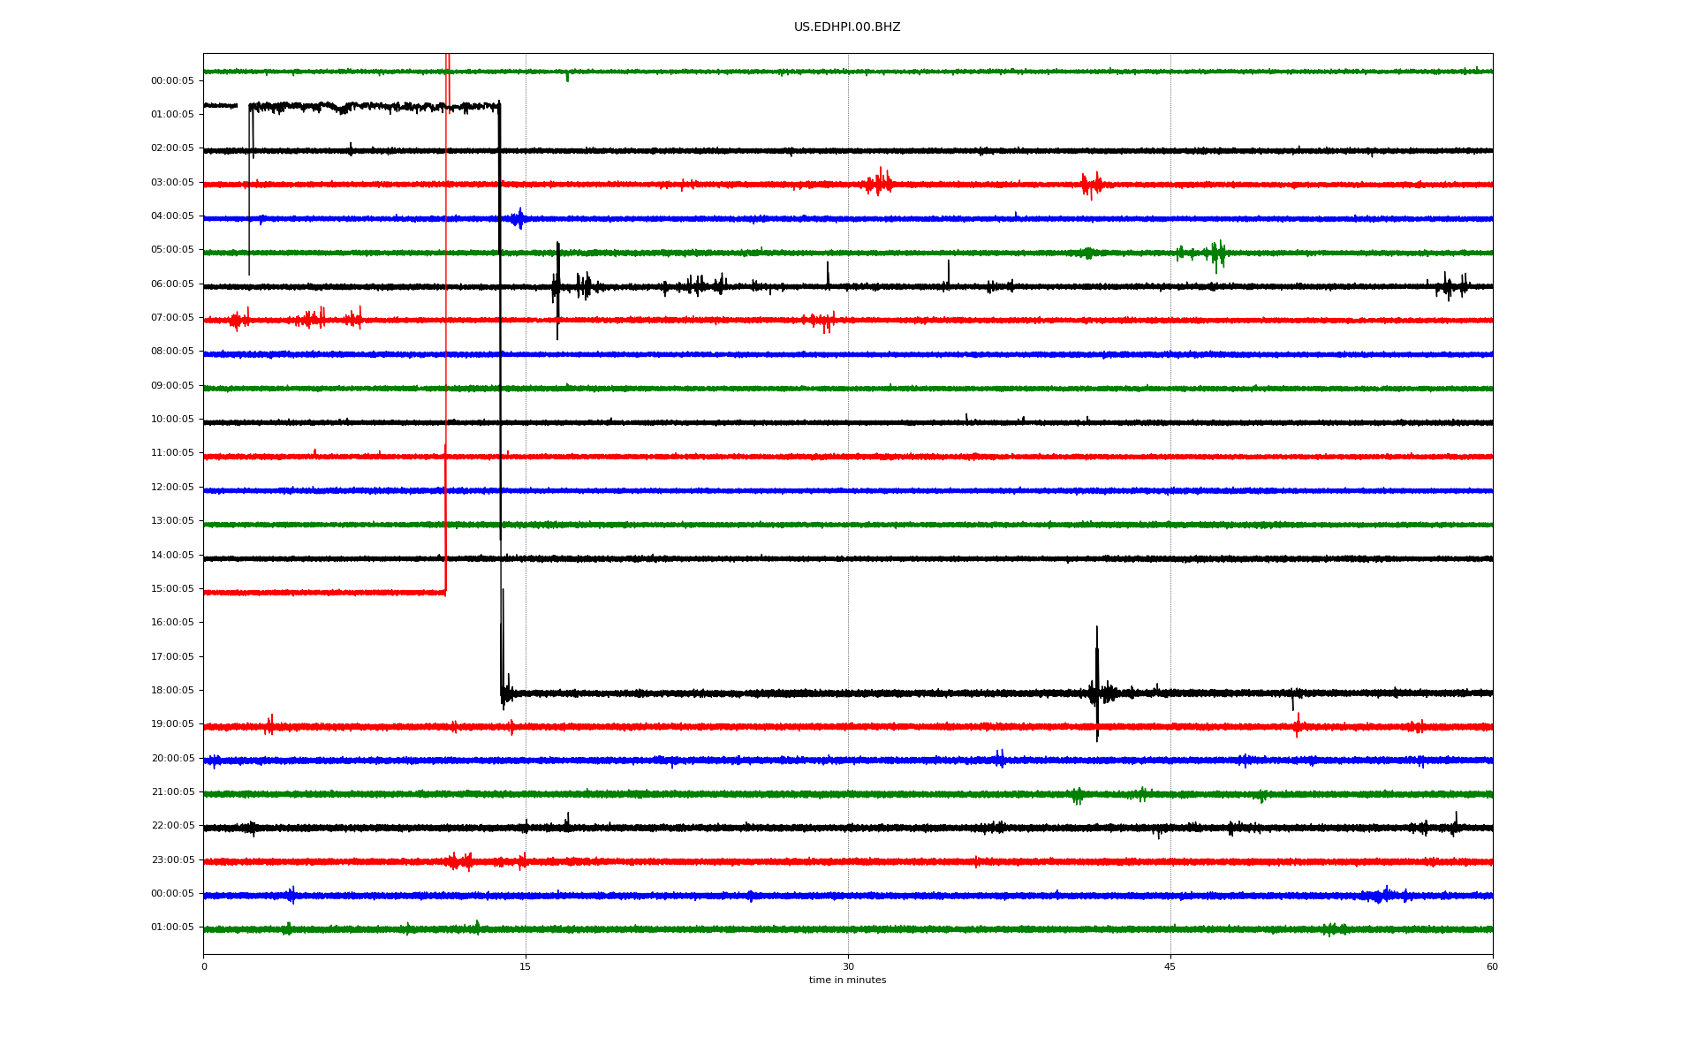Click the 60 tick on the minutes axis

click(x=1492, y=966)
